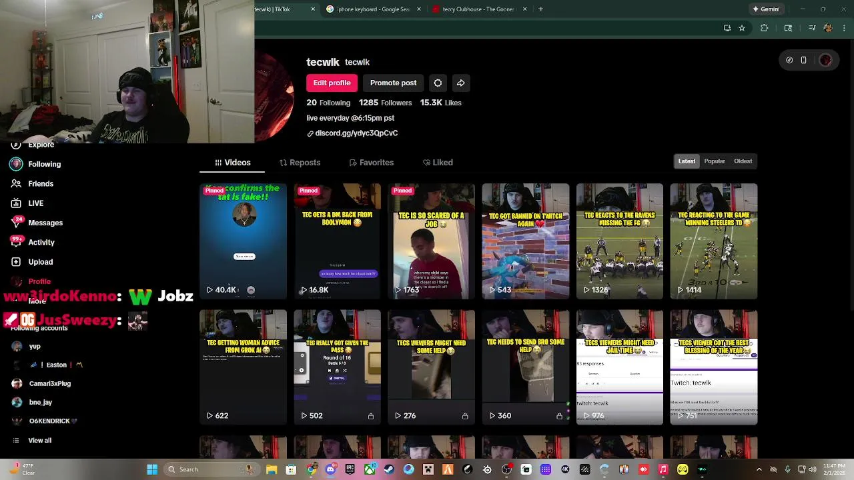Click the get app phone icon
Screen dimensions: 854x480
click(x=803, y=60)
